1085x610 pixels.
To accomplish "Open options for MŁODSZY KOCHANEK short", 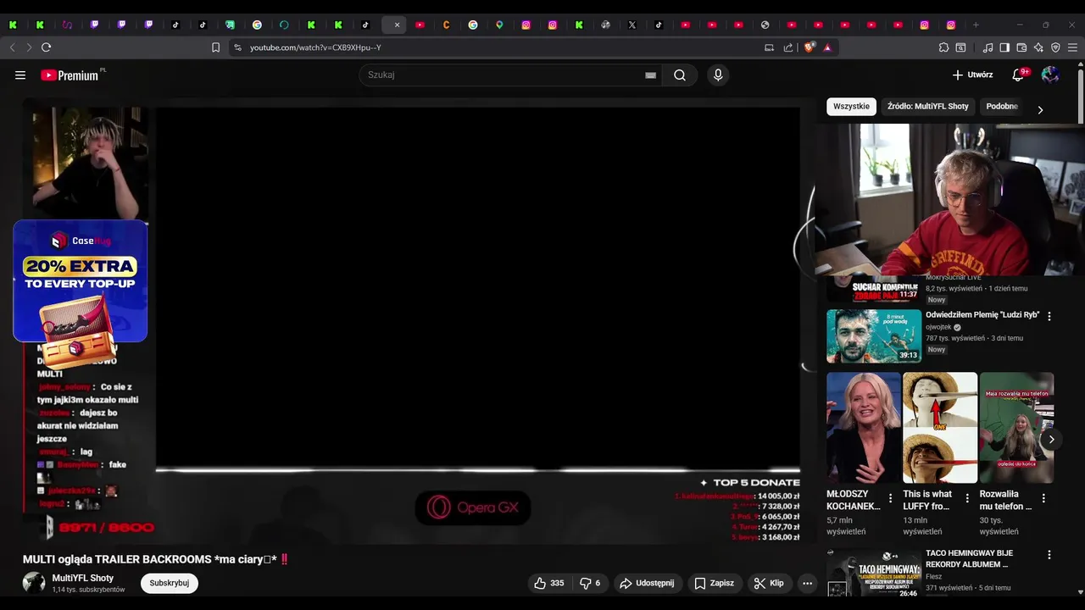I will click(890, 498).
